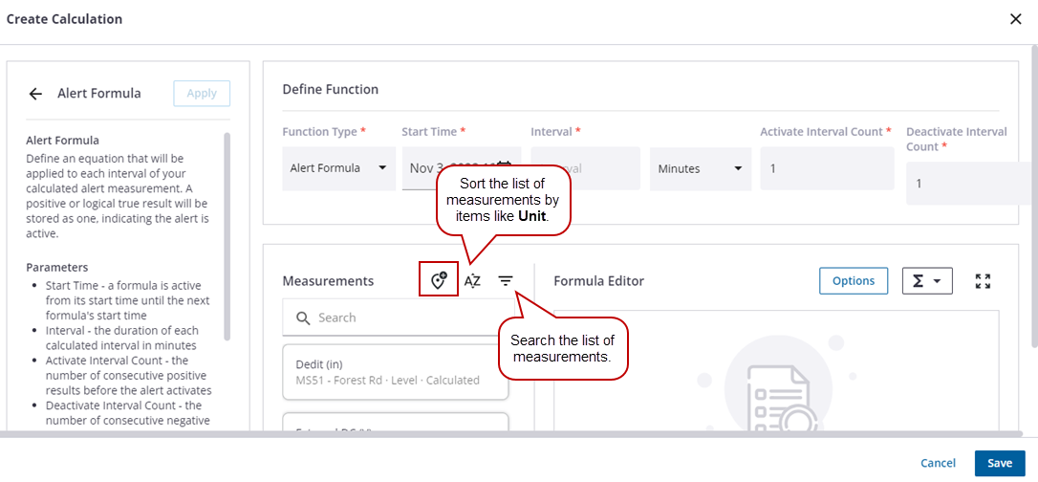The height and width of the screenshot is (482, 1038).
Task: Click the add measurement location pin icon
Action: 439,280
